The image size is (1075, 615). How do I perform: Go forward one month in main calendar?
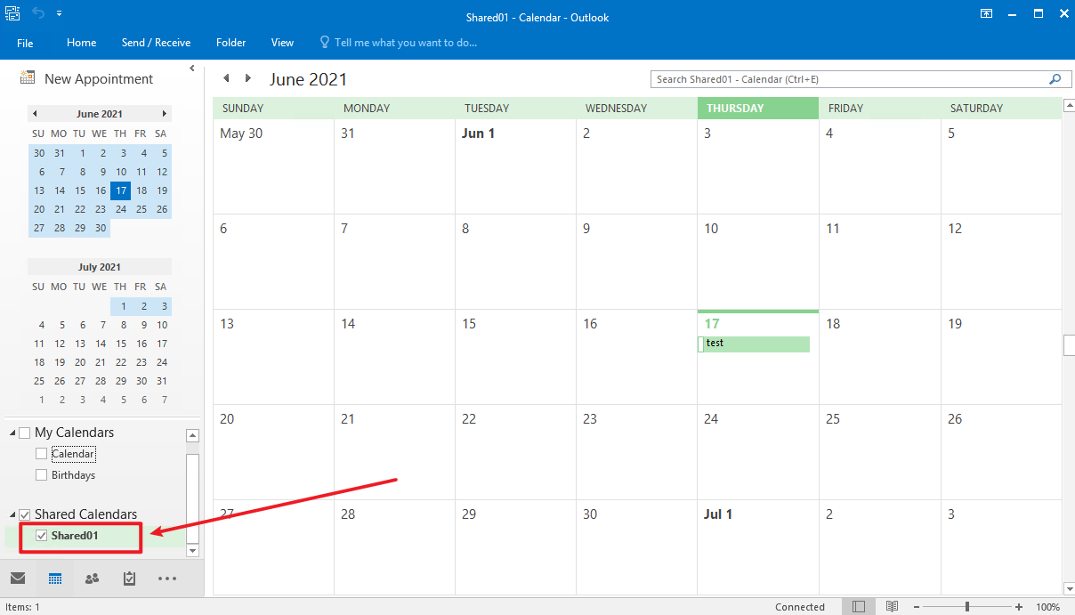click(248, 78)
